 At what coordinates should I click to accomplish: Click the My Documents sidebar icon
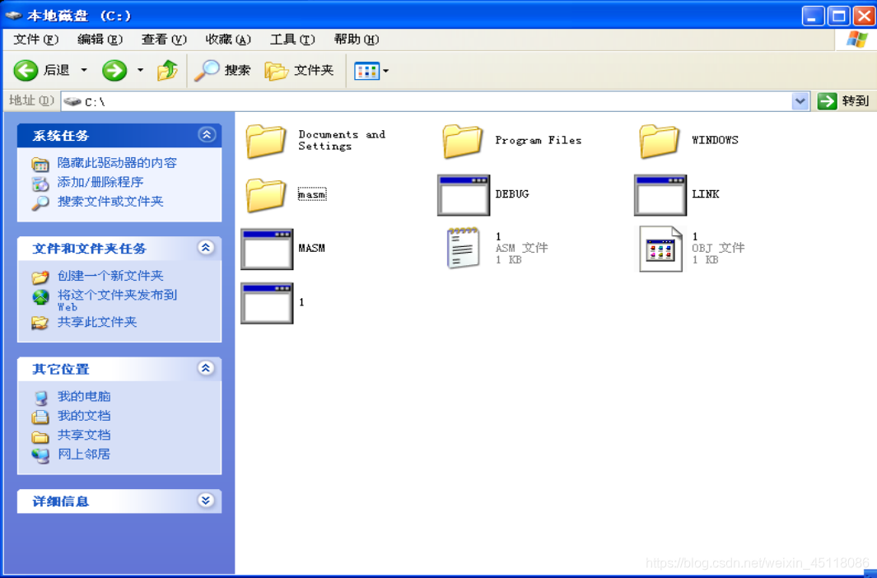coord(40,417)
